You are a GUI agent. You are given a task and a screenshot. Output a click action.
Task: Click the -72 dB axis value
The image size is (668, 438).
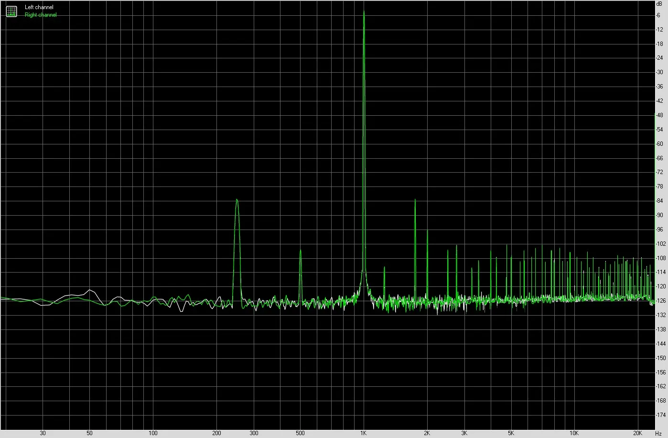(660, 172)
